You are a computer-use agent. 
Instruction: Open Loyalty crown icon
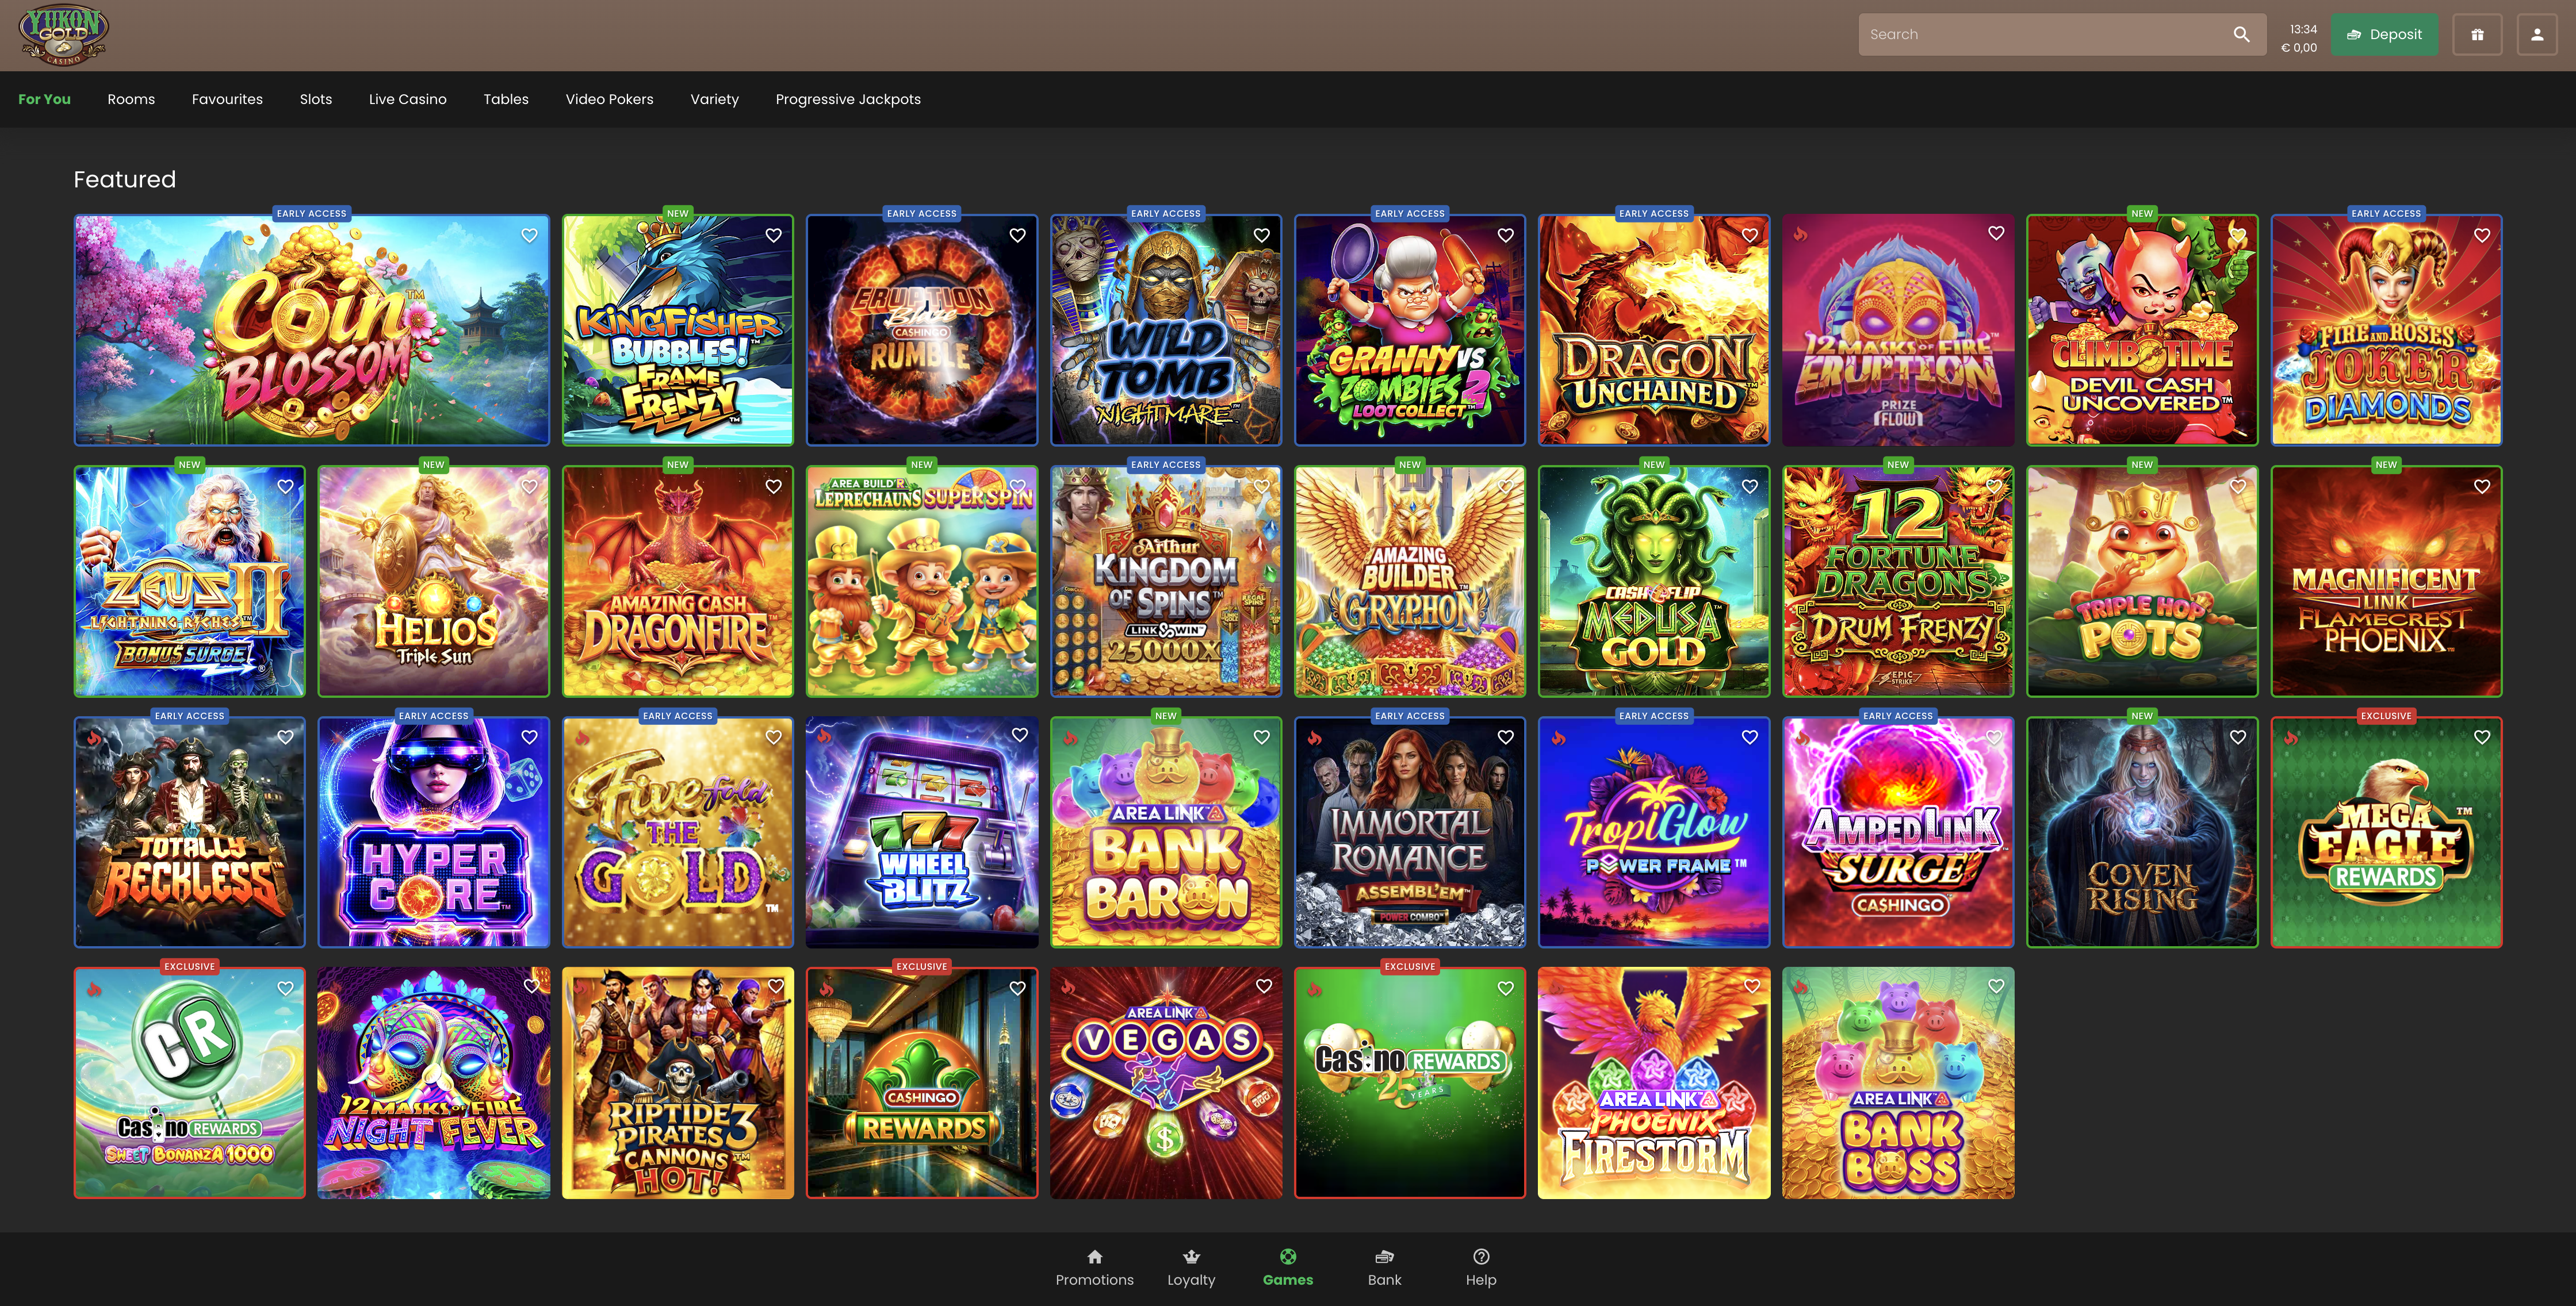(x=1191, y=1267)
